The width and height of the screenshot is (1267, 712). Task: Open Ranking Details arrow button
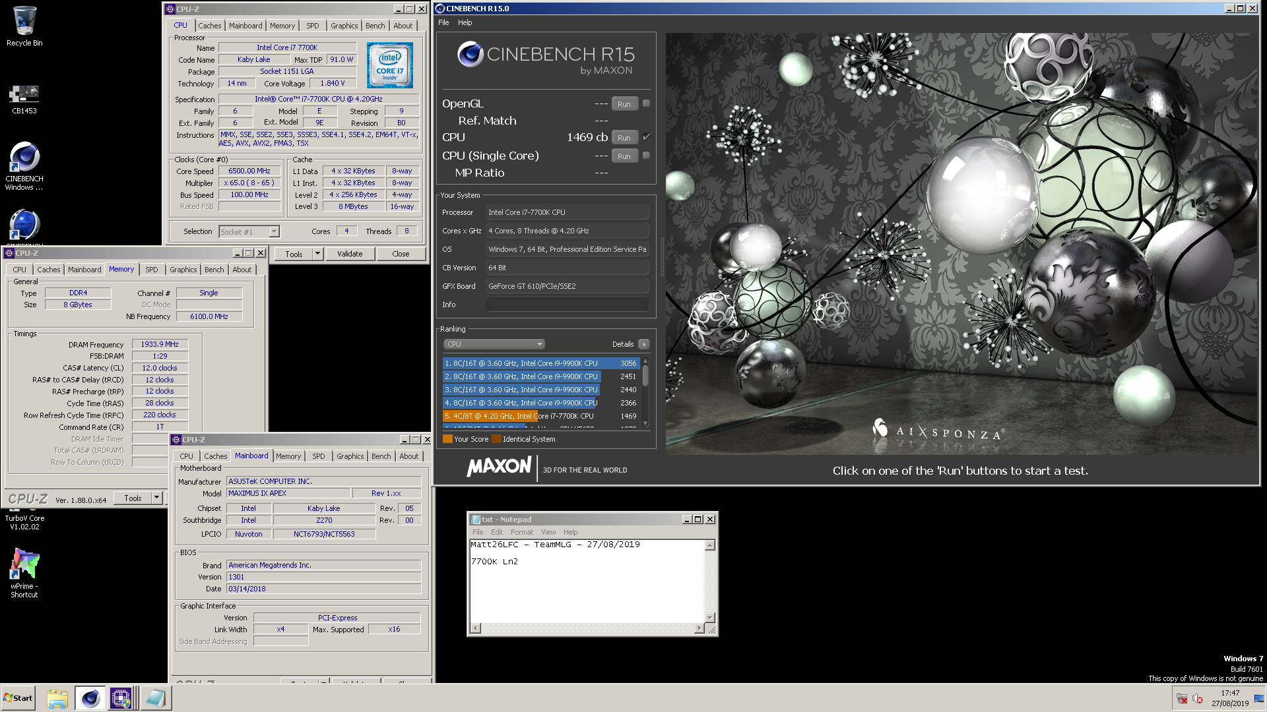(x=644, y=344)
